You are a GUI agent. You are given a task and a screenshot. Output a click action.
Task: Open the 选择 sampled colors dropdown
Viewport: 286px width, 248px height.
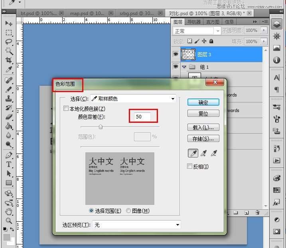coord(133,98)
